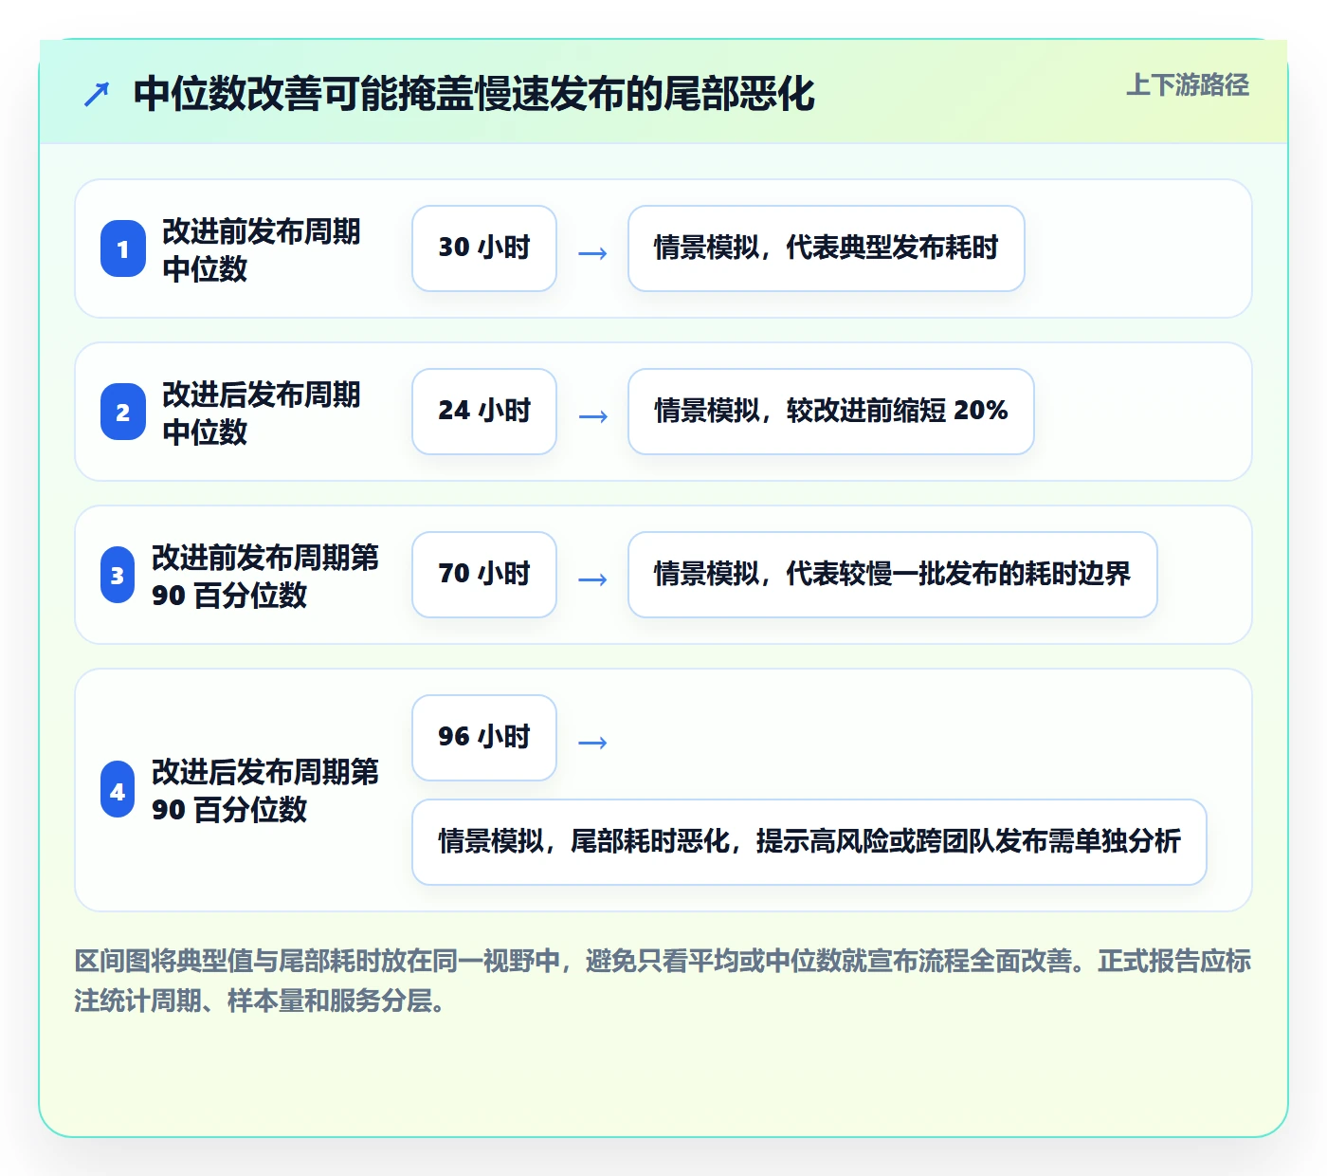The height and width of the screenshot is (1176, 1327).
Task: Click the 情景模拟，代表典型发布耗时 note box
Action: (827, 248)
